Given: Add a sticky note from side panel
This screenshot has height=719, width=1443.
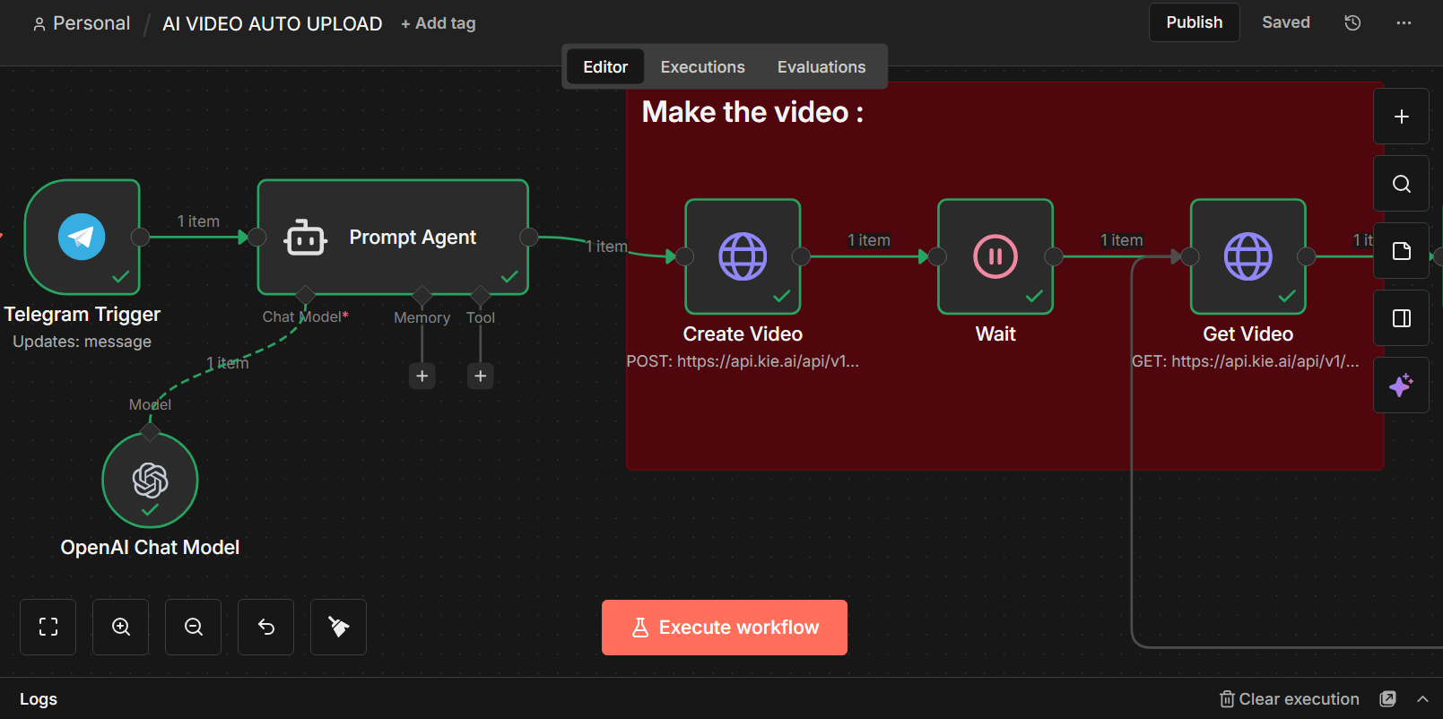Looking at the screenshot, I should pos(1401,251).
